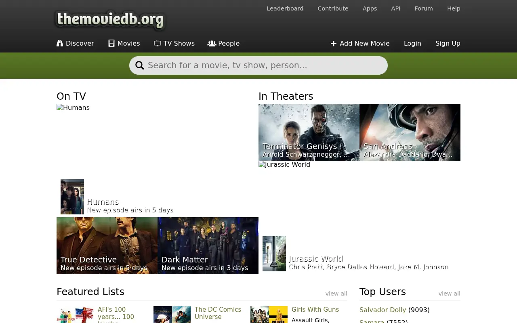The height and width of the screenshot is (323, 517).
Task: Click the binoculars icon beside Discover
Action: coord(60,43)
